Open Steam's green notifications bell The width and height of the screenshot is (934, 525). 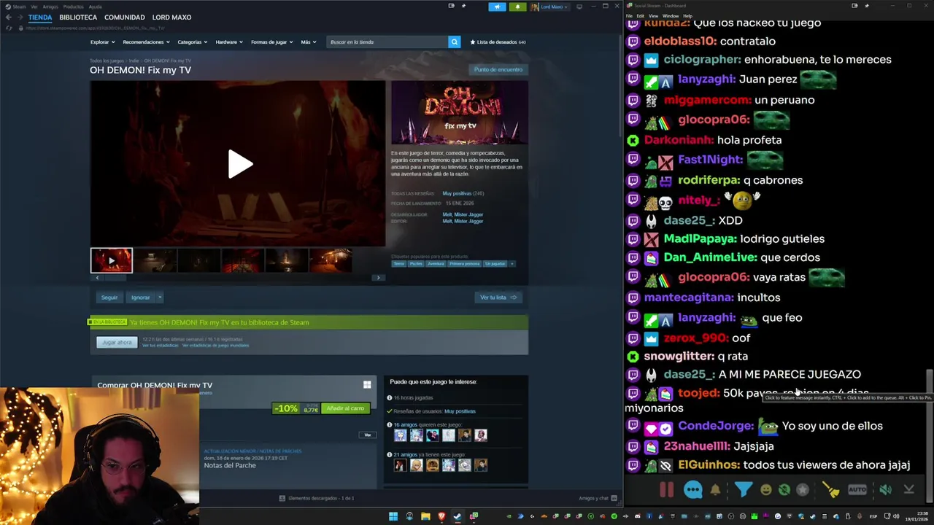coord(517,7)
